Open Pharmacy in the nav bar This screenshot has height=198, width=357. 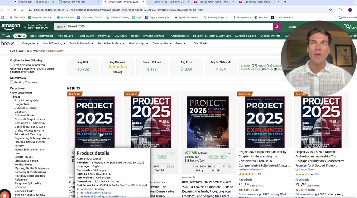[x=104, y=36]
